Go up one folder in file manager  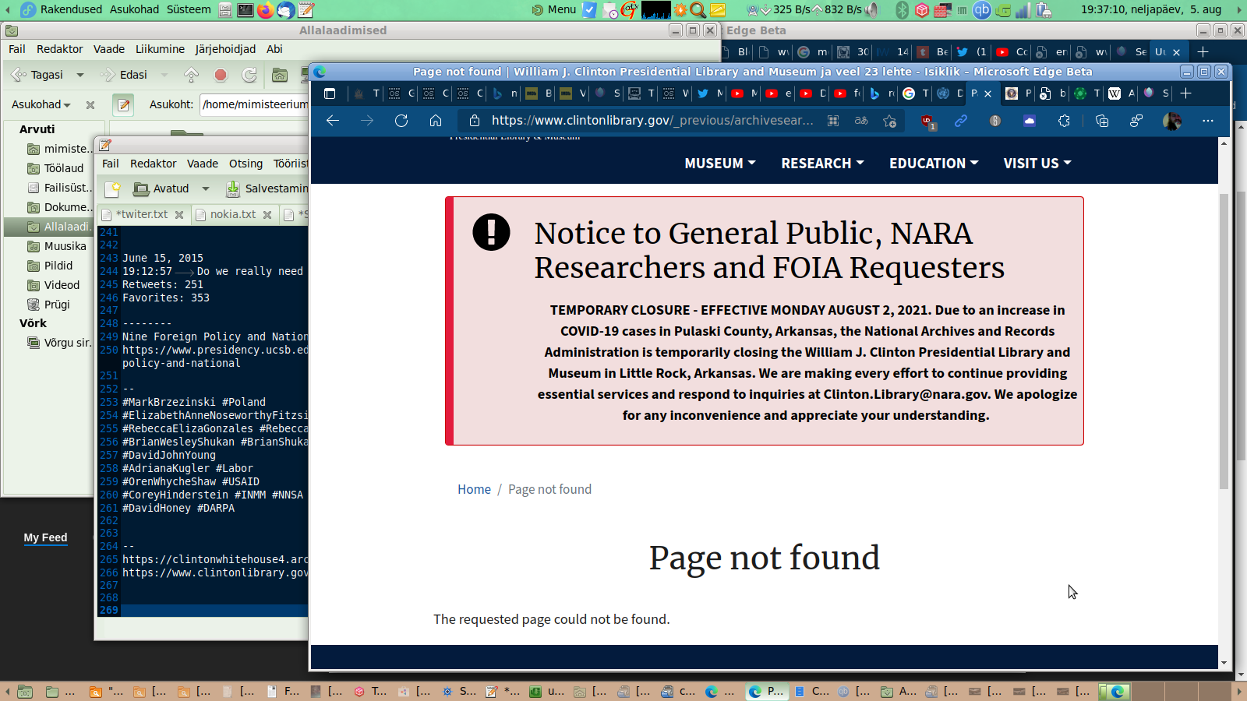click(191, 75)
